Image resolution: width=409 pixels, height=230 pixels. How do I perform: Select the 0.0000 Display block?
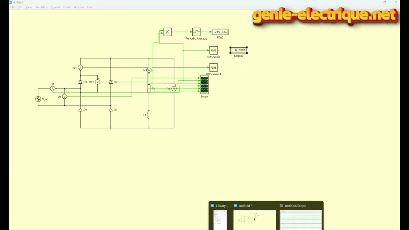click(x=239, y=50)
